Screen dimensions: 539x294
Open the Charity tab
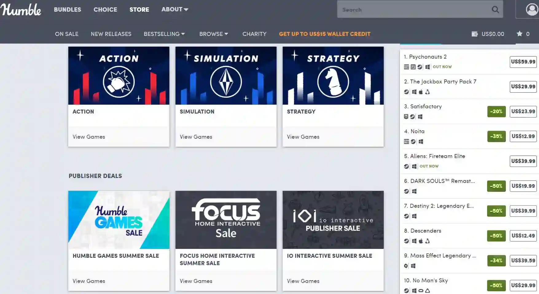pyautogui.click(x=254, y=34)
